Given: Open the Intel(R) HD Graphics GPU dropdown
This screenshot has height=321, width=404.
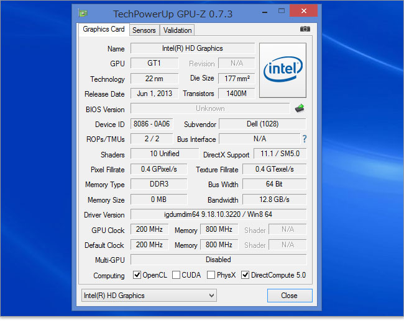Looking at the screenshot, I should coord(149,296).
